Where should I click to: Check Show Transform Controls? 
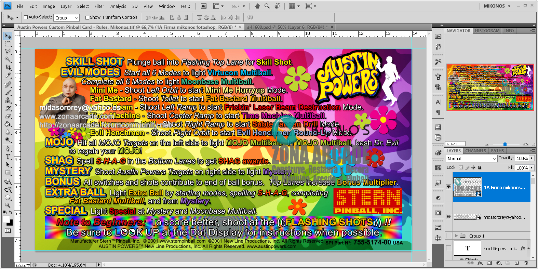point(87,17)
